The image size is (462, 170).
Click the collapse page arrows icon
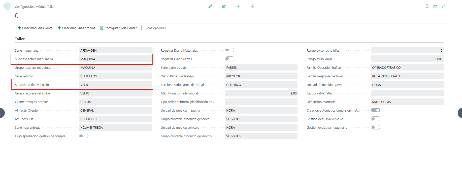click(x=443, y=6)
